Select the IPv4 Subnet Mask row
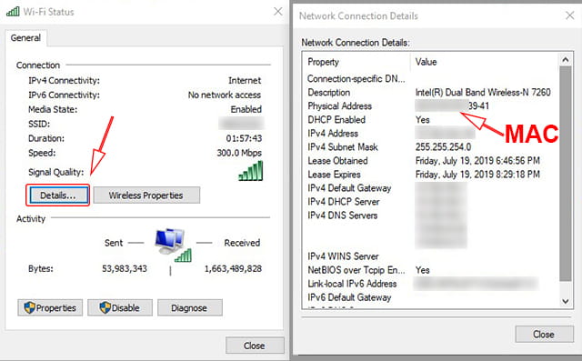 pos(430,147)
